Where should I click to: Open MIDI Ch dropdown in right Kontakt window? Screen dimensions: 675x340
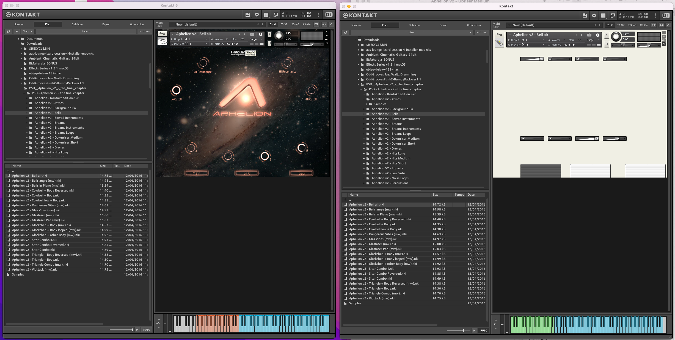(x=526, y=45)
